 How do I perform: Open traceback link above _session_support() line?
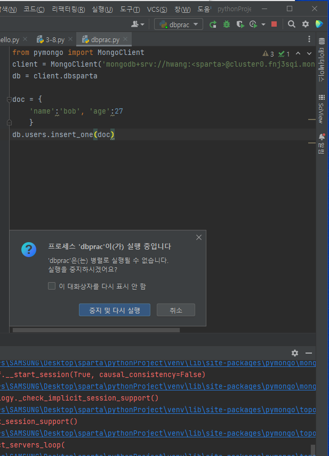click(158, 410)
